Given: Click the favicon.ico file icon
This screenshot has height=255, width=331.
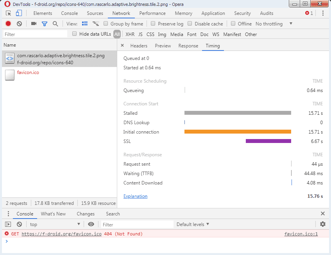Looking at the screenshot, I should click(x=10, y=75).
